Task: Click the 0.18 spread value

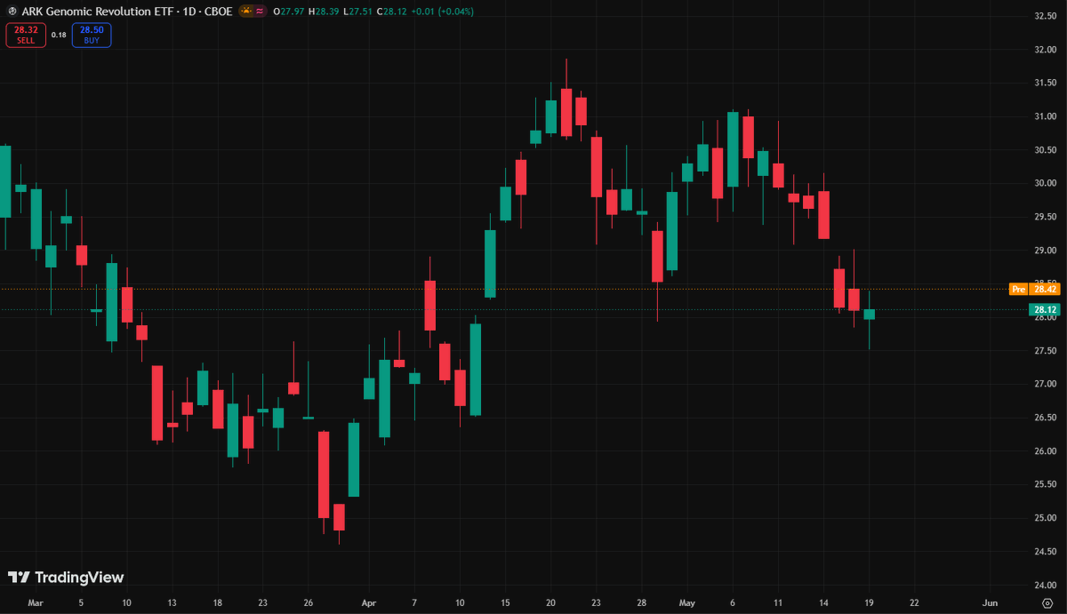Action: click(59, 35)
